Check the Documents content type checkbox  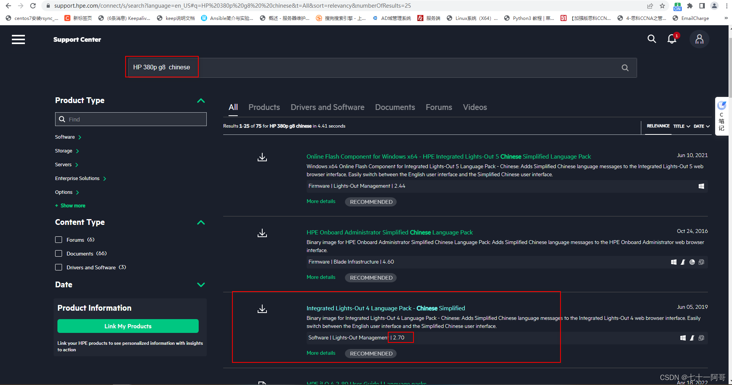(59, 254)
